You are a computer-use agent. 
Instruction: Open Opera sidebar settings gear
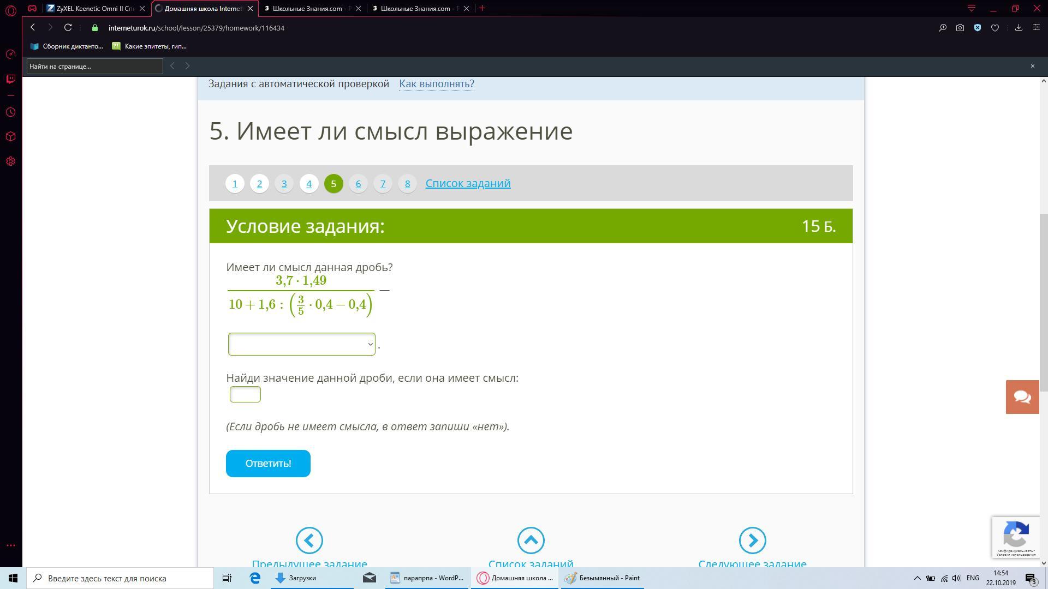(10, 161)
